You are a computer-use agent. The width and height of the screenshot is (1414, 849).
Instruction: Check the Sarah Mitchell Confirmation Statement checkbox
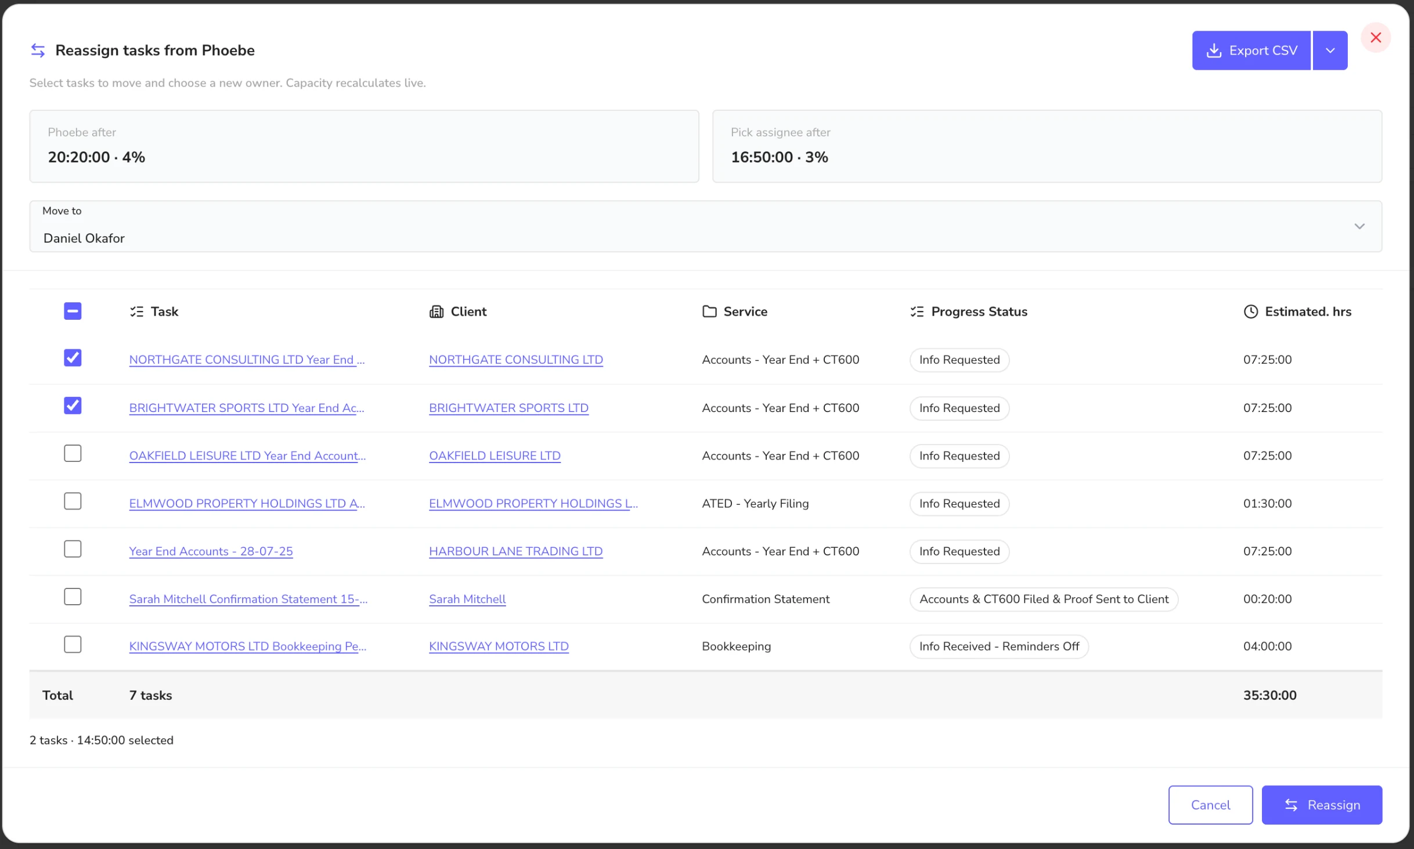point(73,597)
